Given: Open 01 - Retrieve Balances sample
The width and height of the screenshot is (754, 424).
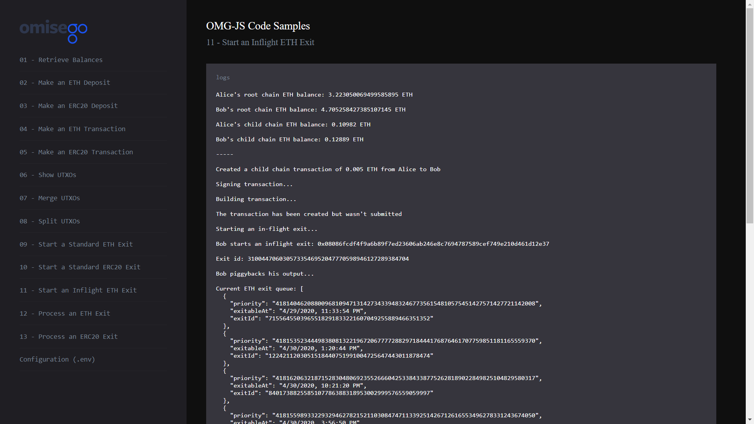Looking at the screenshot, I should coord(61,60).
